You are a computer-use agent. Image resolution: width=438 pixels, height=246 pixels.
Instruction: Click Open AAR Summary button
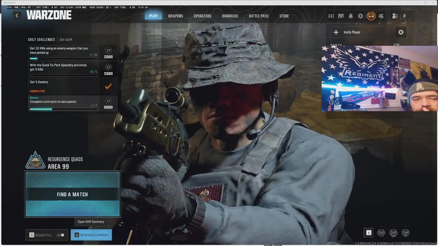pyautogui.click(x=91, y=235)
